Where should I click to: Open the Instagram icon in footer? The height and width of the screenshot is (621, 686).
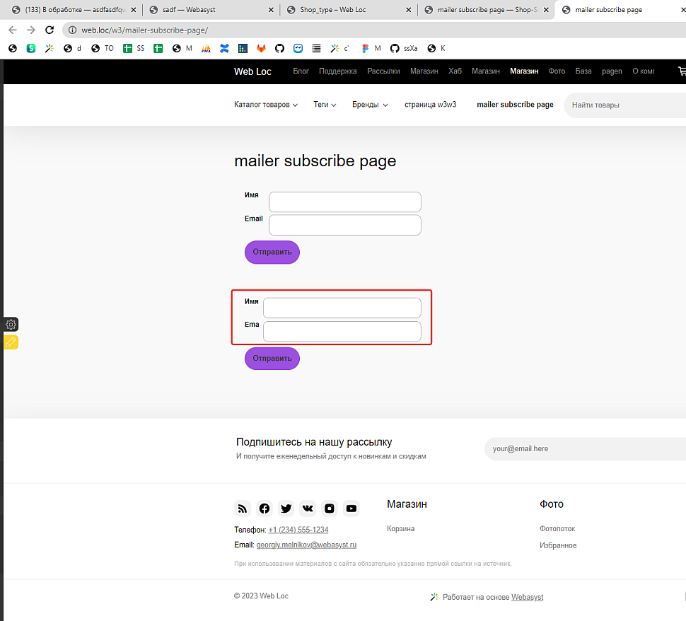click(x=330, y=509)
